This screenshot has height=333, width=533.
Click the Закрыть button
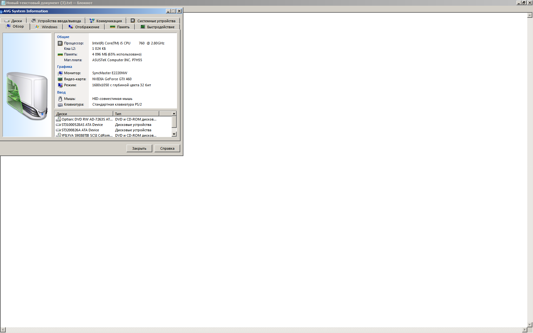coord(139,148)
